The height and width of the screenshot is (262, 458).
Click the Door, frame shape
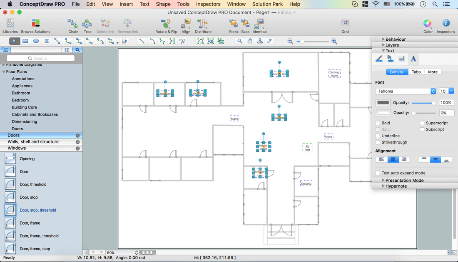[30, 223]
